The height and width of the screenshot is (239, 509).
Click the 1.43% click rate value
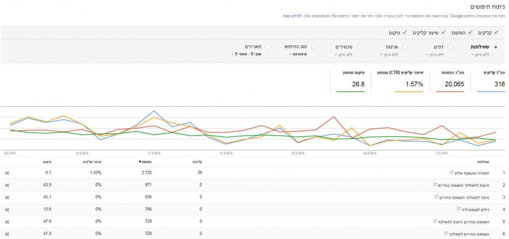tap(95, 173)
